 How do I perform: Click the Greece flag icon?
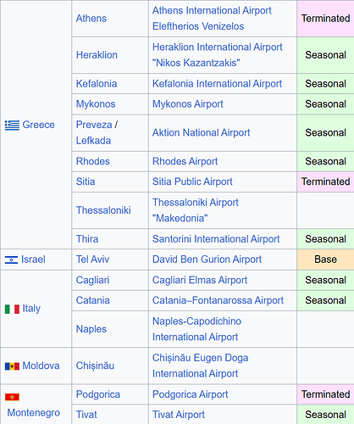[x=12, y=126]
